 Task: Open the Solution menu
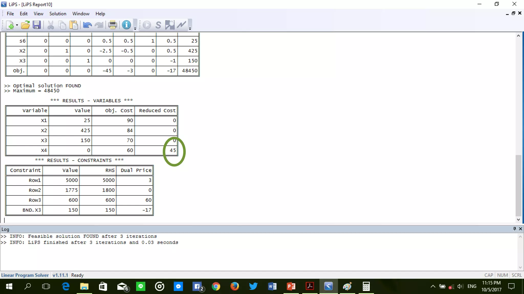click(x=58, y=14)
